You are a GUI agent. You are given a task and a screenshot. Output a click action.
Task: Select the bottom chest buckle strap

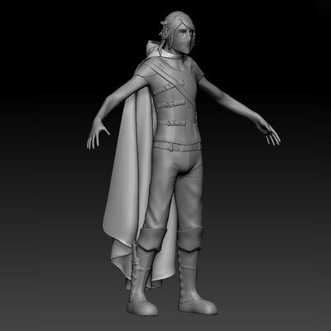tap(173, 122)
